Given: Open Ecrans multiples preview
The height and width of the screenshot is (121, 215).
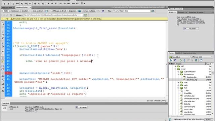Looking at the screenshot, I should (89, 11).
